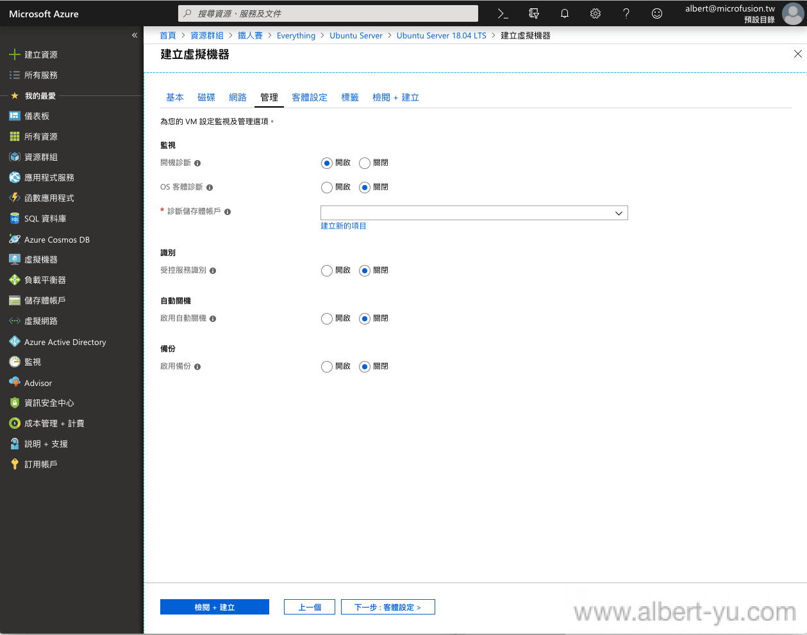Show info tooltip for 診斷儲存體帳戶
Viewport: 807px width, 635px height.
(228, 212)
